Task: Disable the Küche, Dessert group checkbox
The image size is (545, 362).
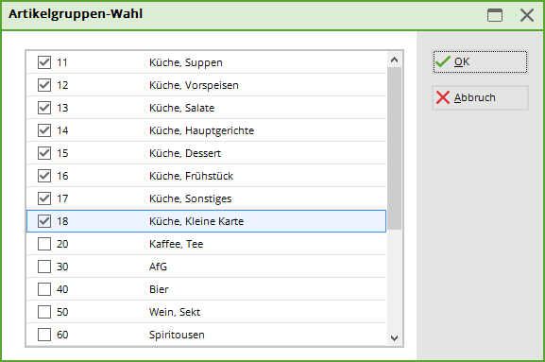Action: 44,153
